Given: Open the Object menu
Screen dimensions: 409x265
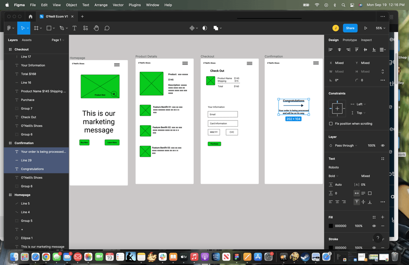Looking at the screenshot, I should coord(71,5).
